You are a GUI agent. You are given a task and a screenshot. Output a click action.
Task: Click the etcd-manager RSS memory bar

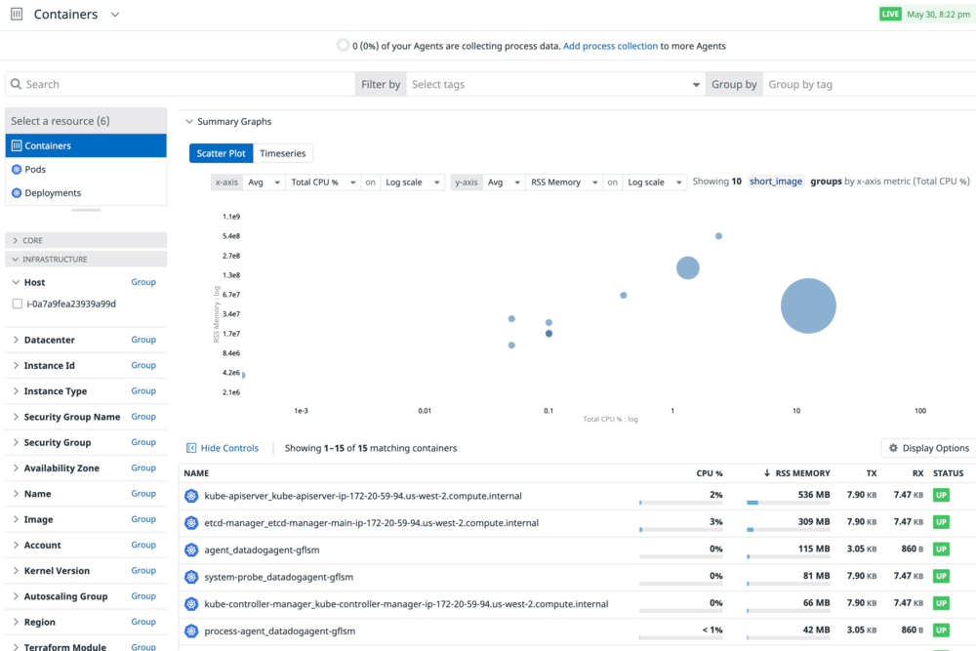click(788, 530)
